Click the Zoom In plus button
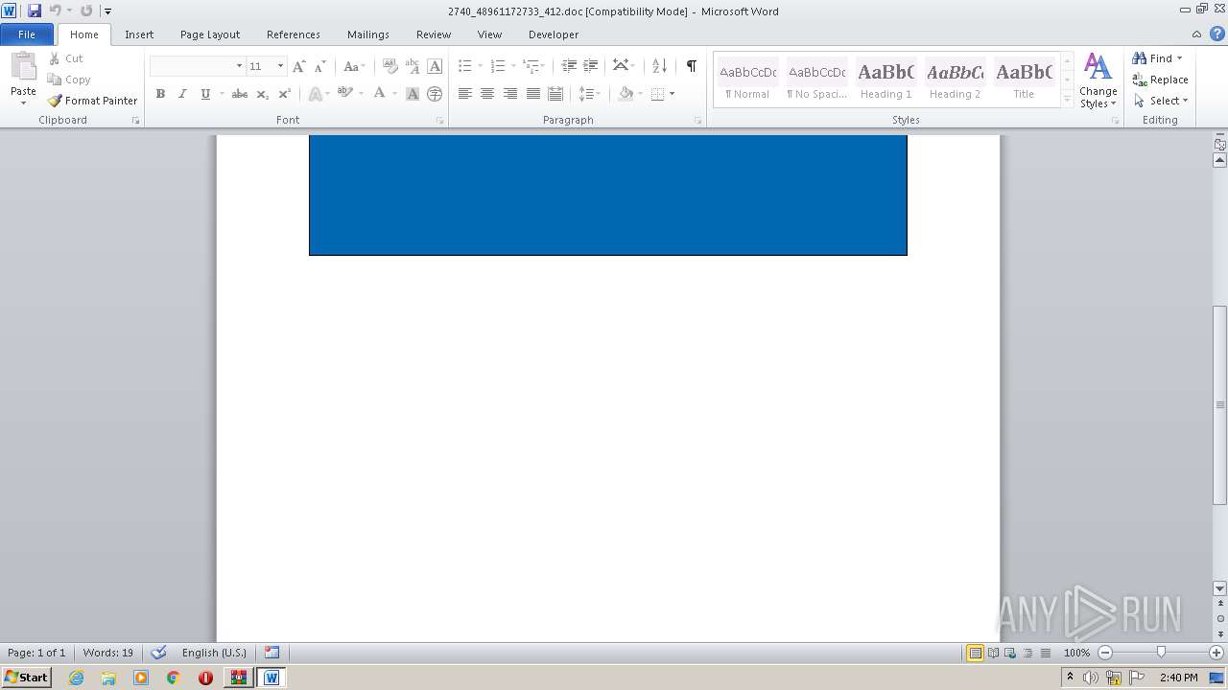 pos(1216,653)
